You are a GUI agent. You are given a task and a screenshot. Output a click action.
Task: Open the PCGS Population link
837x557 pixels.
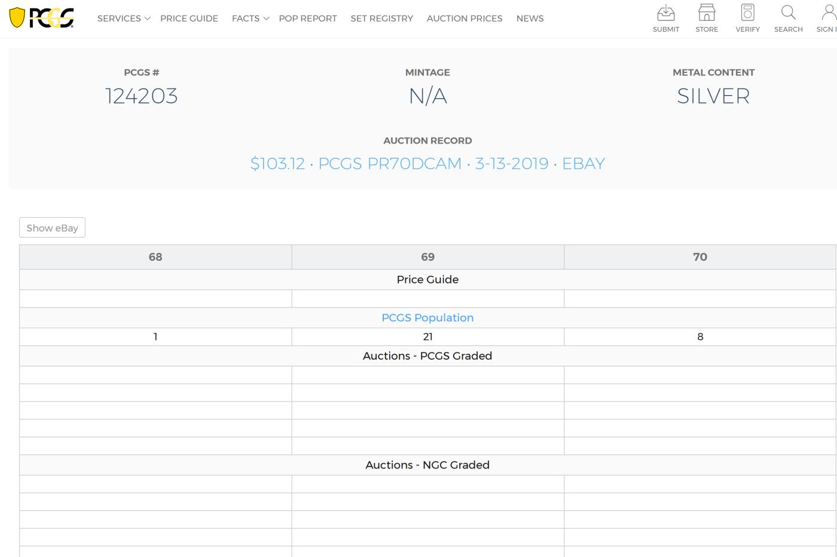click(x=427, y=318)
